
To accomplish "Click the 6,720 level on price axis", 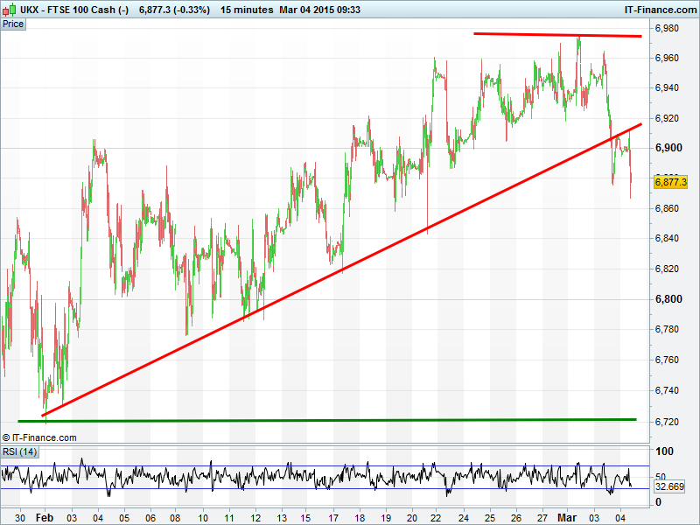I will pyautogui.click(x=667, y=421).
